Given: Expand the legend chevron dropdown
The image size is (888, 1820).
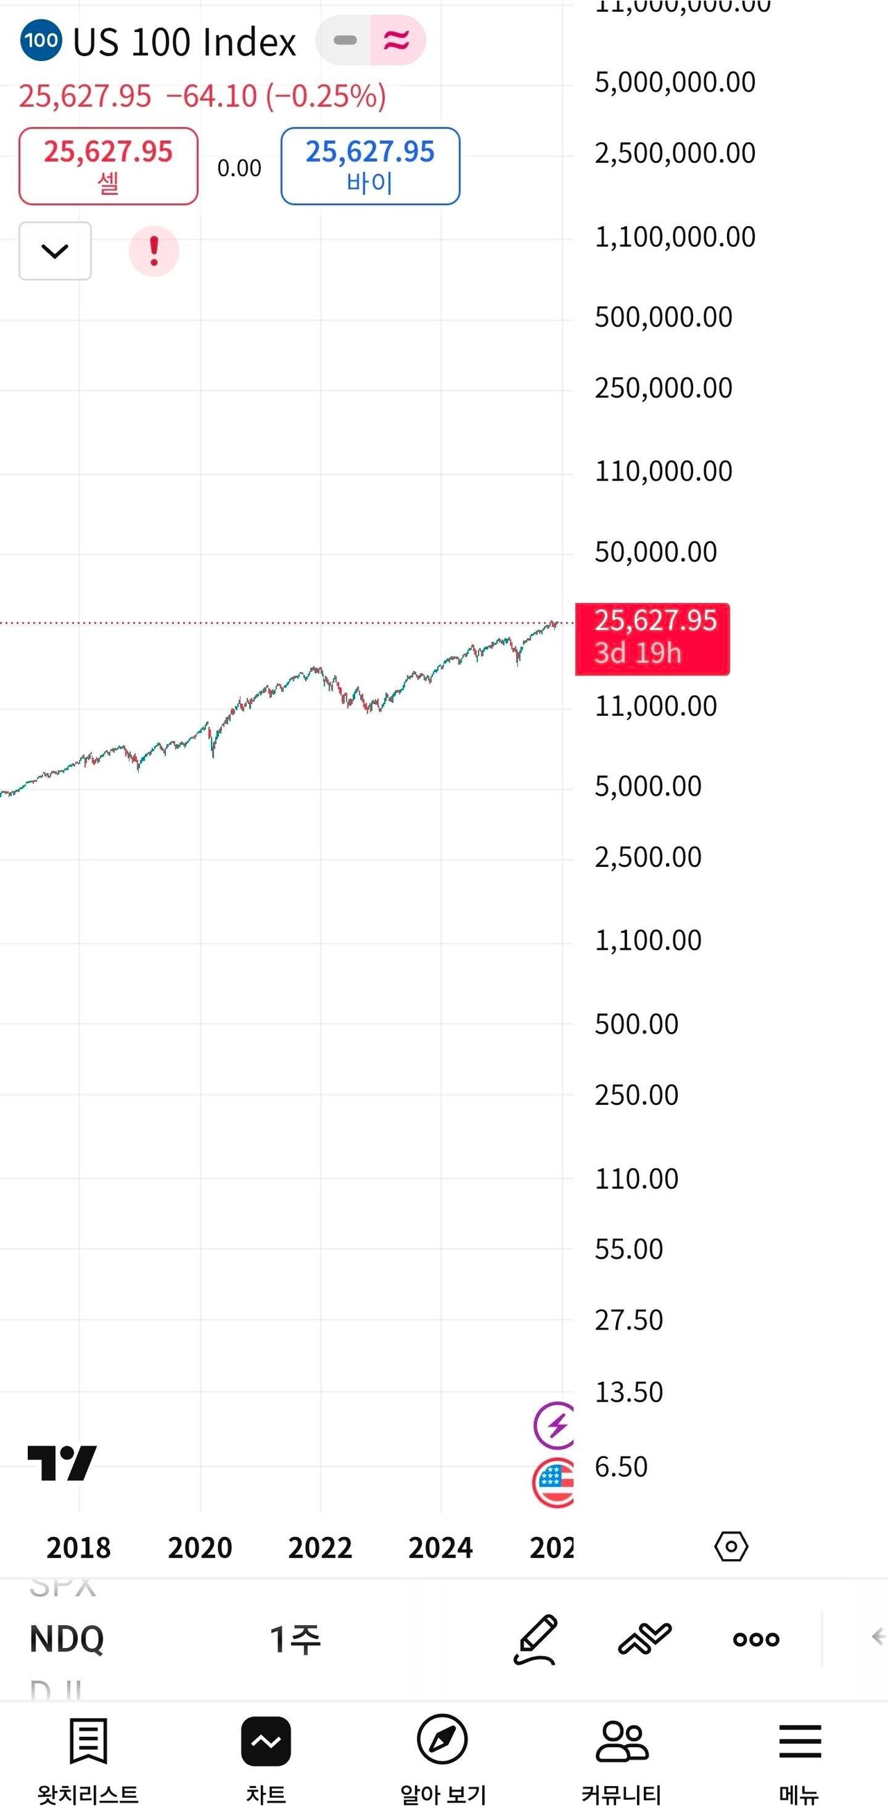Looking at the screenshot, I should pyautogui.click(x=55, y=251).
